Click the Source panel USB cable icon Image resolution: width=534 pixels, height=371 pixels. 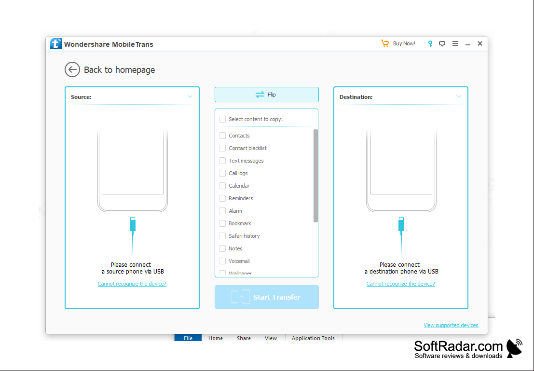(133, 236)
